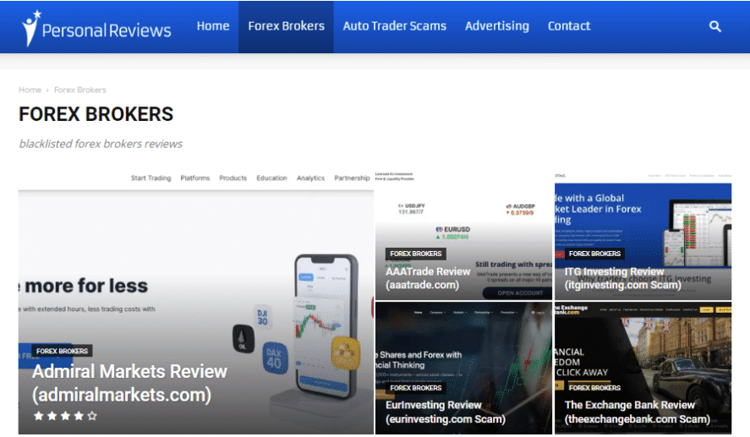Click the 'FOREX BROKERS' page heading
This screenshot has height=437, width=750.
point(96,114)
